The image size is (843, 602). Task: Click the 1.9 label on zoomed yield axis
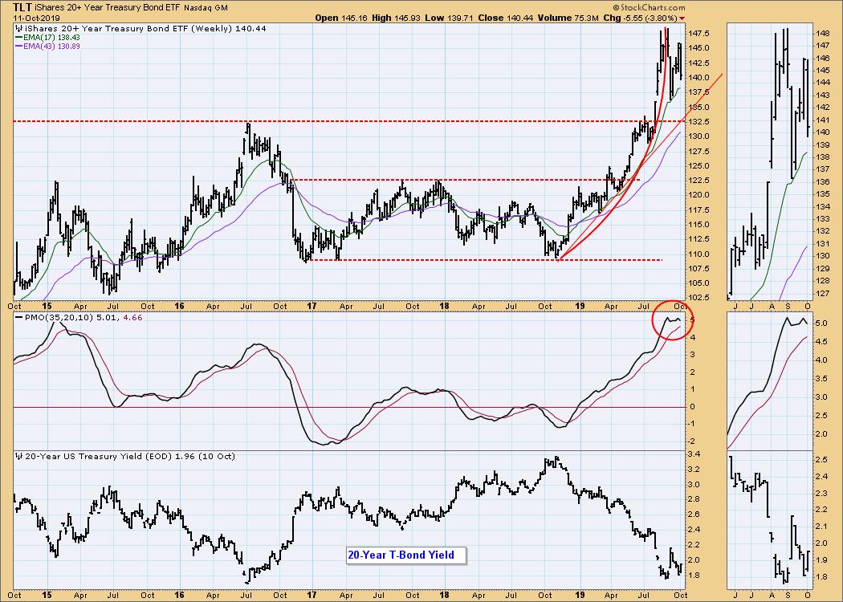coord(822,559)
